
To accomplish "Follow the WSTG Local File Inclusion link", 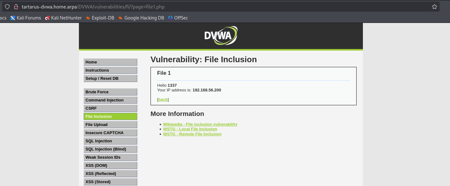I will click(x=190, y=129).
